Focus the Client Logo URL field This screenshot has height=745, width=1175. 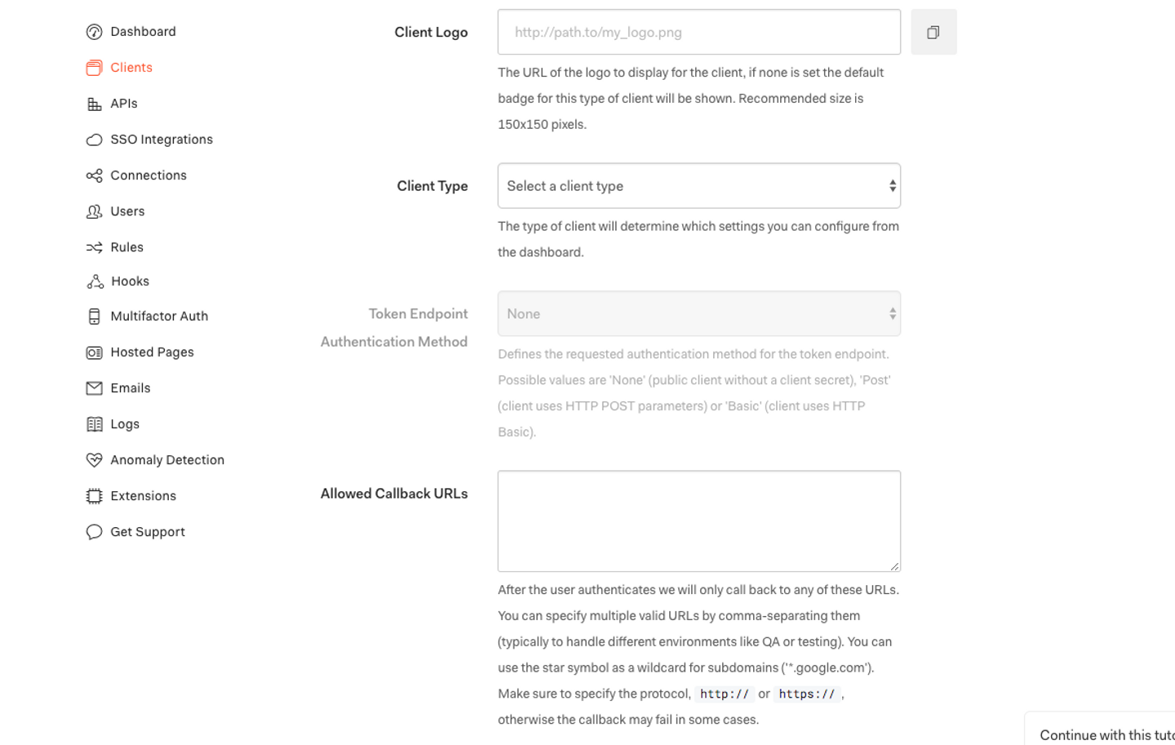[698, 33]
